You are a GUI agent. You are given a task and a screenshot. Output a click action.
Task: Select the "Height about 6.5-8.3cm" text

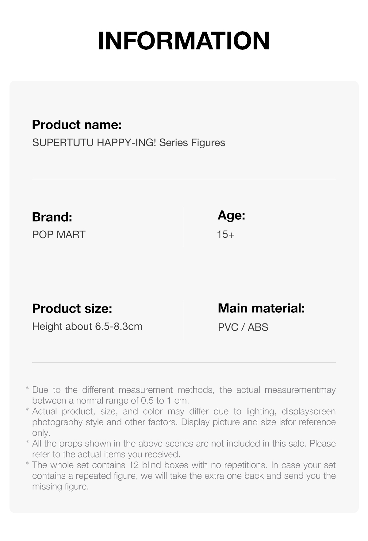pos(87,326)
